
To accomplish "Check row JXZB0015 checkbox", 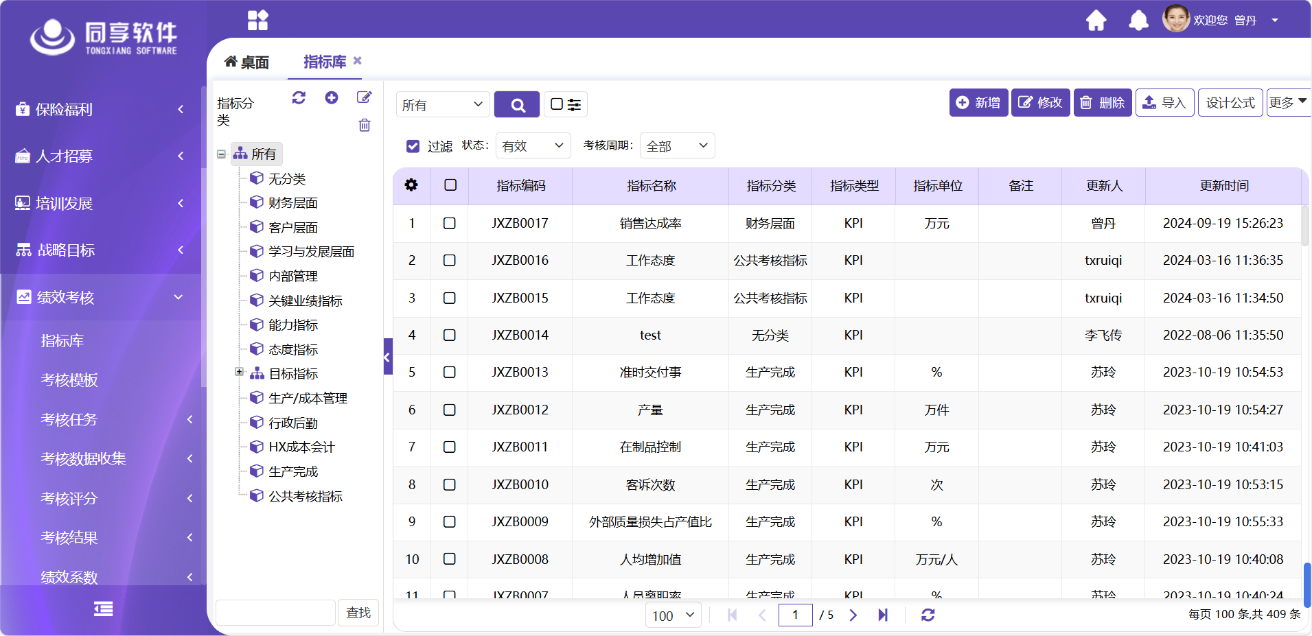I will (x=450, y=298).
